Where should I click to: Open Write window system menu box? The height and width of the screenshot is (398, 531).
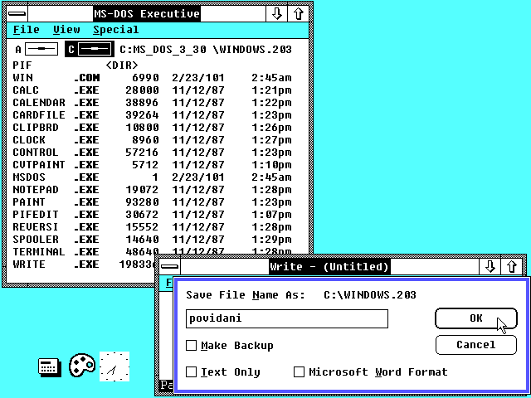click(x=169, y=267)
